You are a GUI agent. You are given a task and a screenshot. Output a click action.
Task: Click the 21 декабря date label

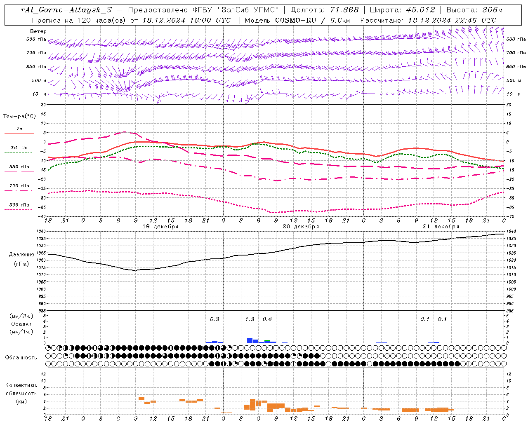441,227
